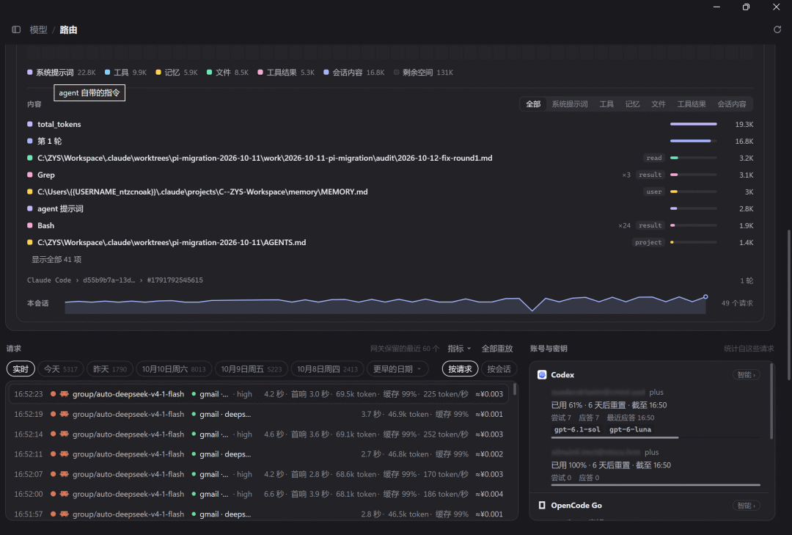Image resolution: width=792 pixels, height=535 pixels.
Task: Switch request view to 按请求
Action: (460, 369)
